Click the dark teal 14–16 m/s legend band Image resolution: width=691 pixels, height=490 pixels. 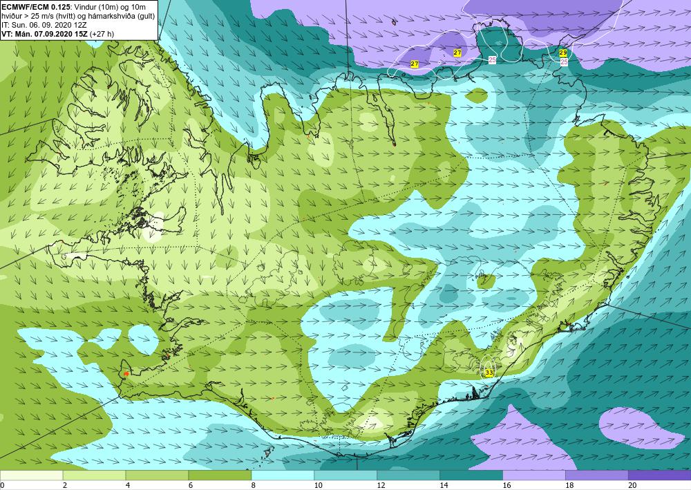(x=471, y=475)
